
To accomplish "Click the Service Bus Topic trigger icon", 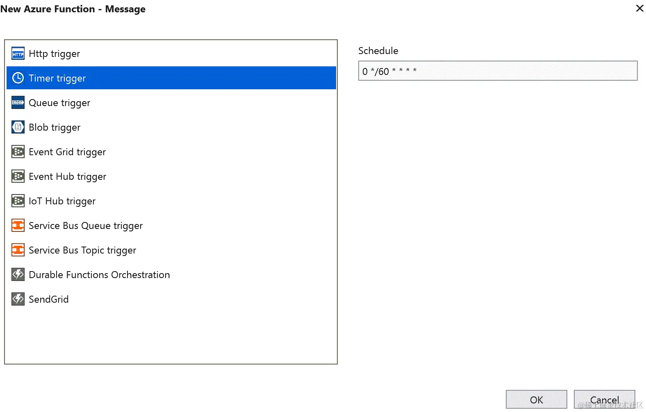I will 18,250.
